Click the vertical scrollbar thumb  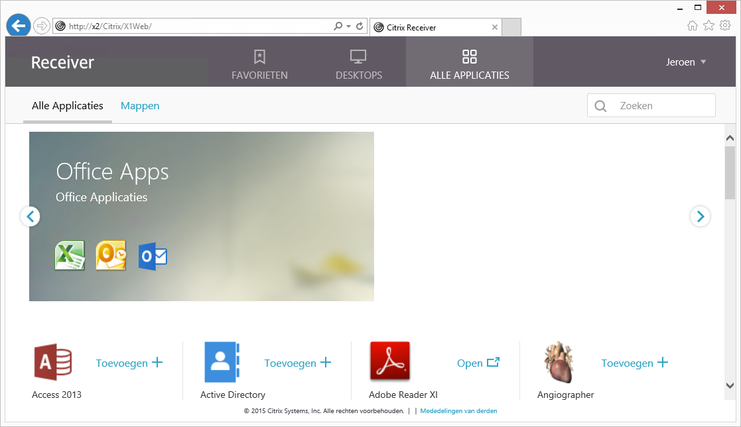click(x=730, y=173)
